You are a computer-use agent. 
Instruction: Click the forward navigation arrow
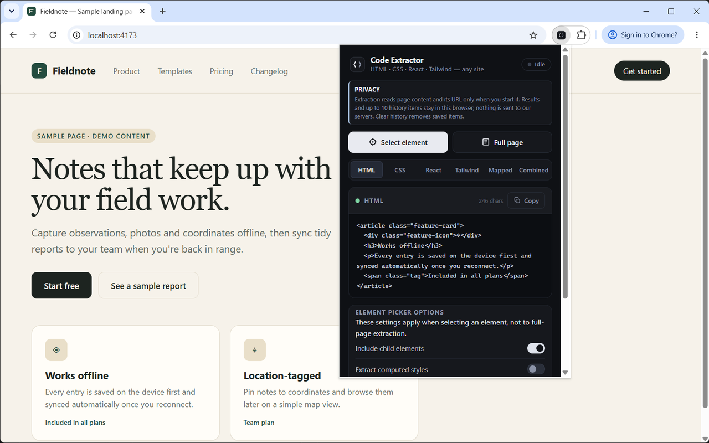click(33, 35)
